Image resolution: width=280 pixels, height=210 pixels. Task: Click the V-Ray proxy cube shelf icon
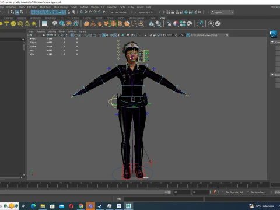[x=55, y=24]
